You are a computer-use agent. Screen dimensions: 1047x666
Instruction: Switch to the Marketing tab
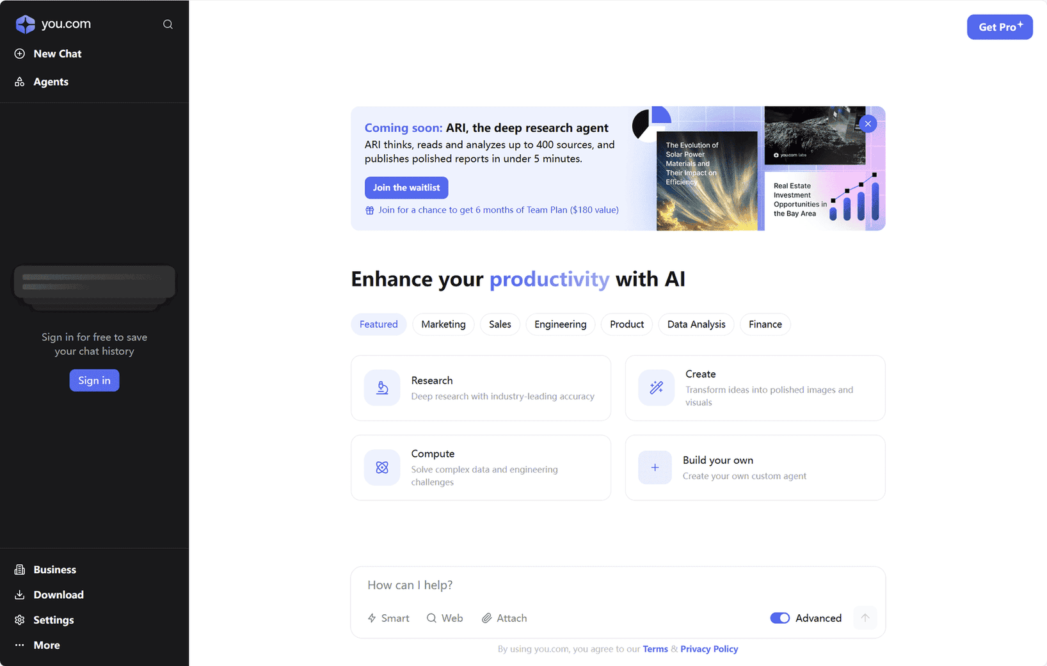443,324
